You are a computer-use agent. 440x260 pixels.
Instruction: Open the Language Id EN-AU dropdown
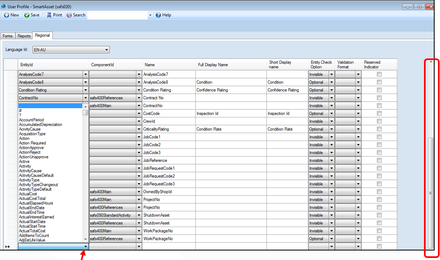click(x=71, y=50)
